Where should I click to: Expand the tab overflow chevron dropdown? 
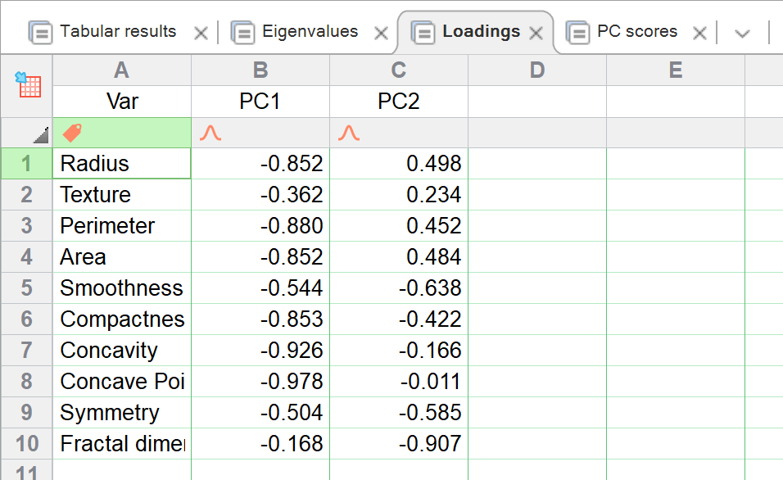tap(742, 34)
